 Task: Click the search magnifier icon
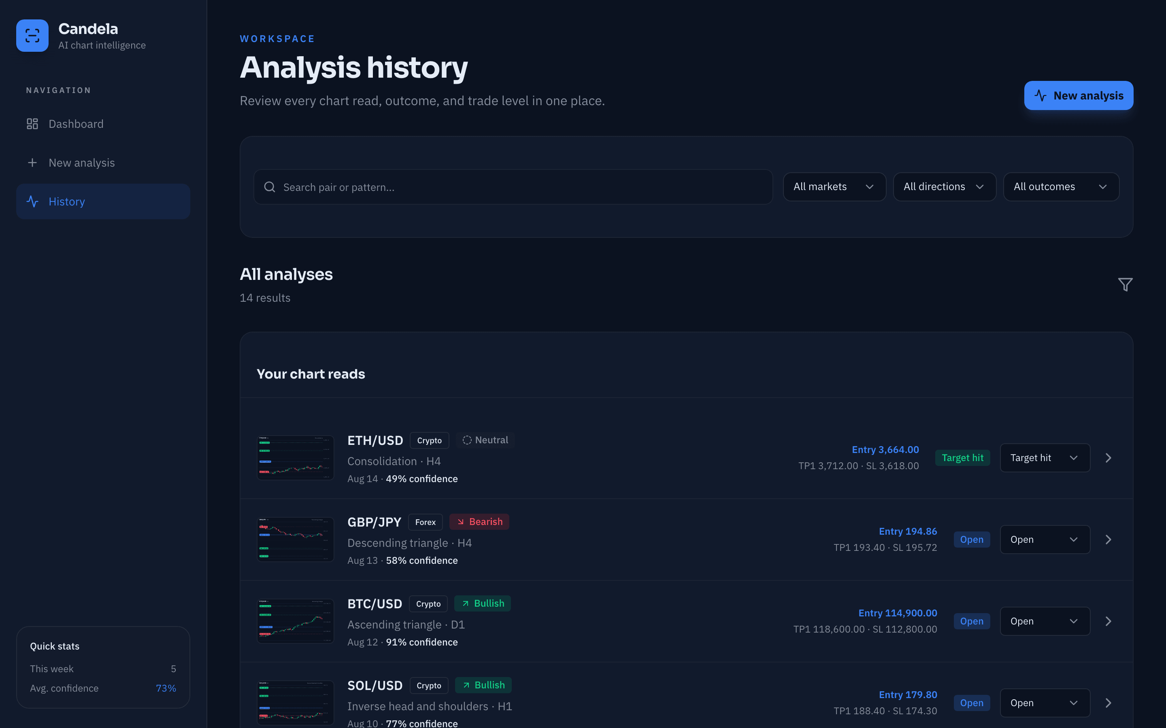point(270,187)
